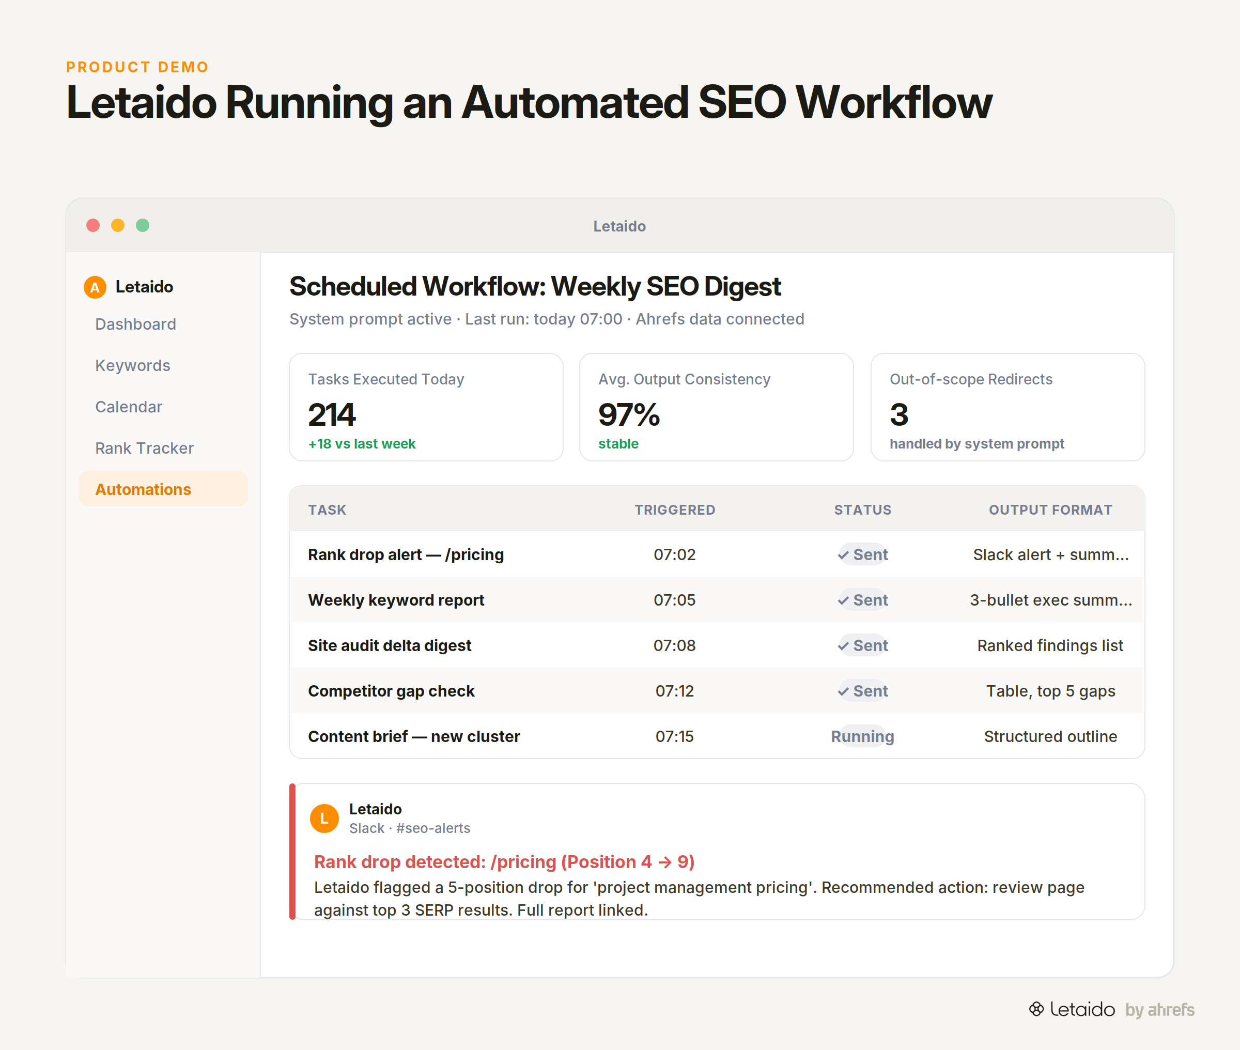Screen dimensions: 1240x1050
Task: Open the Competitor gap check task
Action: [392, 691]
